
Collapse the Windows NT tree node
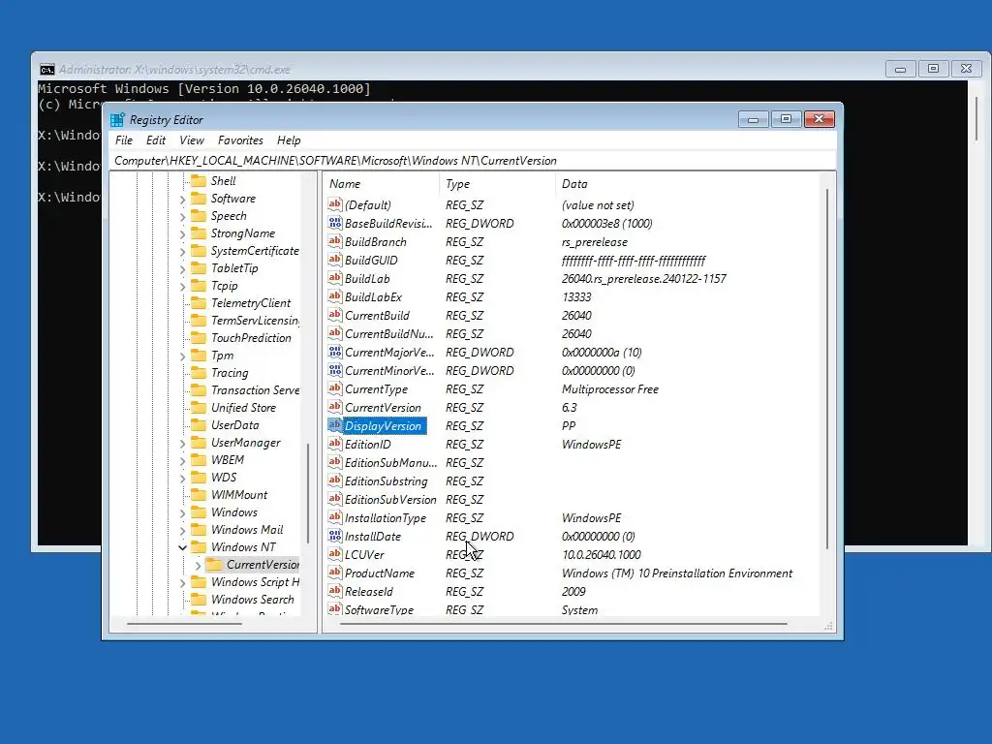(x=182, y=547)
